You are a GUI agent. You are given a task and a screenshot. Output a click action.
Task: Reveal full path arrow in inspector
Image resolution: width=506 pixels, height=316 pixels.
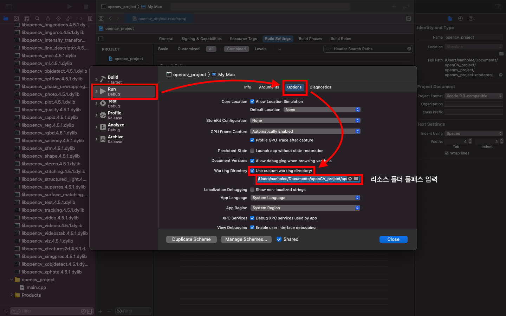501,75
